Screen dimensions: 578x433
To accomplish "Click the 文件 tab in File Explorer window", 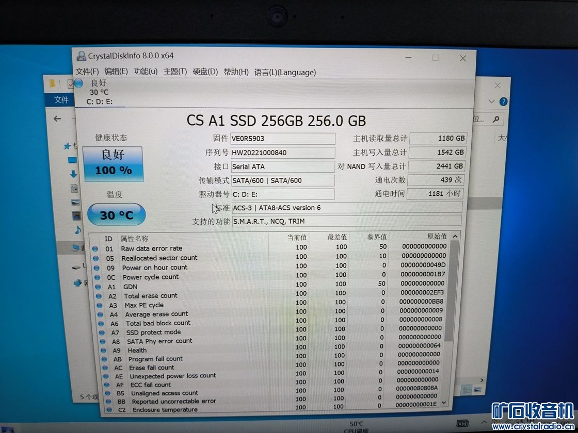I will click(x=61, y=100).
